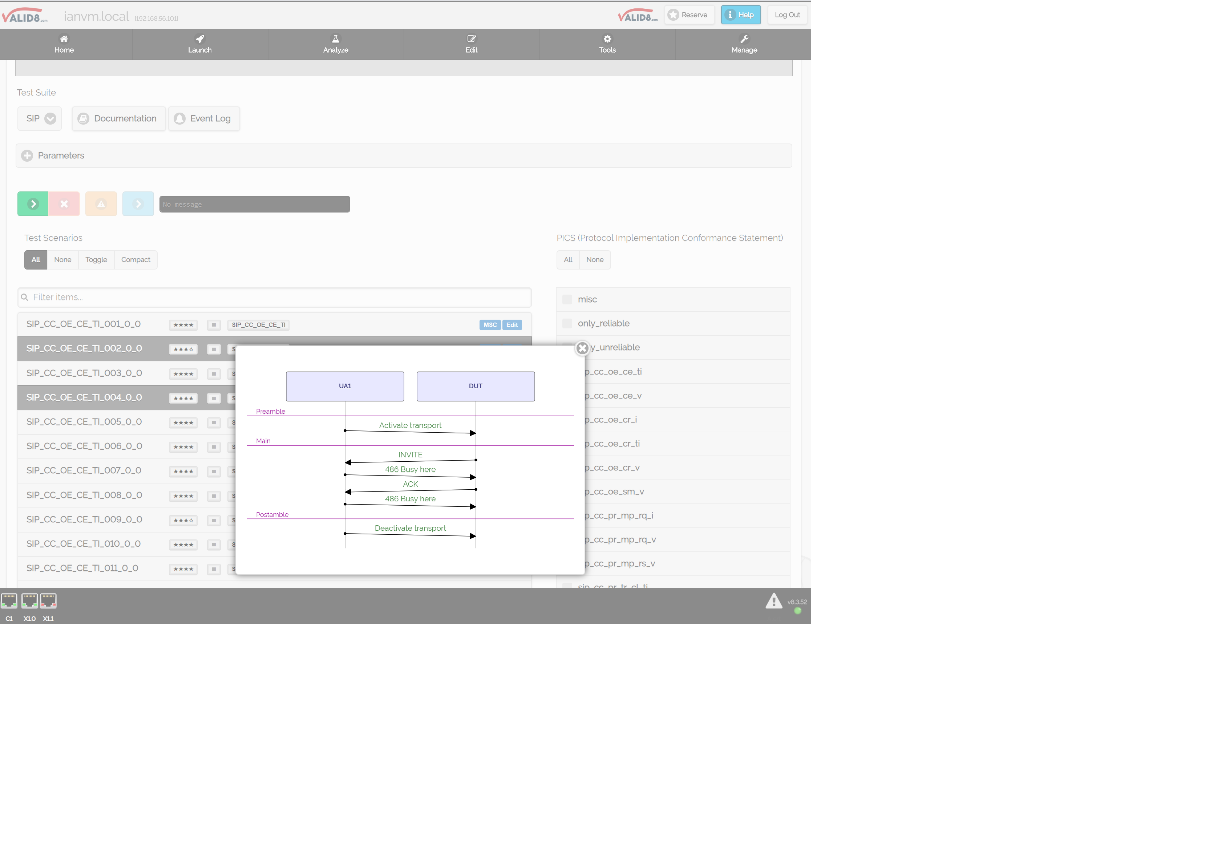Open the Event Log
Image resolution: width=1209 pixels, height=866 pixels.
point(204,118)
